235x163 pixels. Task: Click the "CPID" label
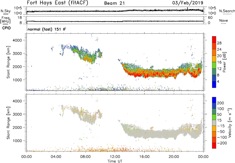(x=6, y=28)
